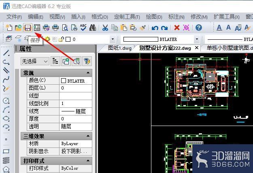Click the ACIS export icon

tap(37, 28)
